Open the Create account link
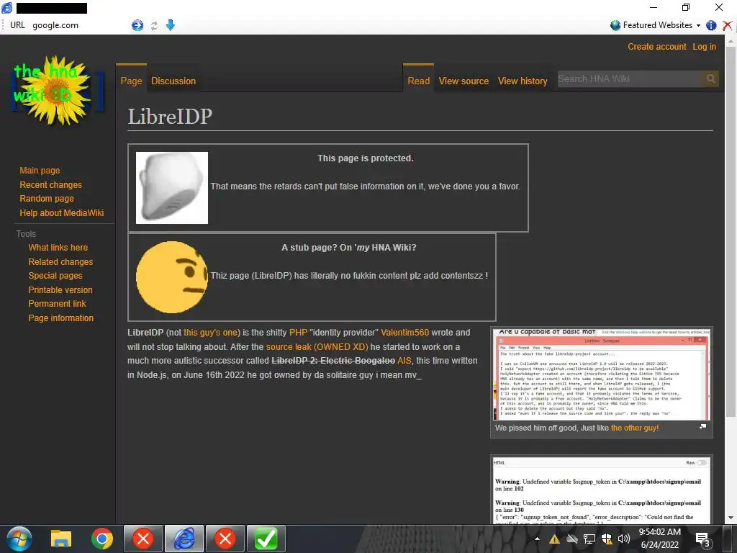The width and height of the screenshot is (737, 553). tap(656, 47)
